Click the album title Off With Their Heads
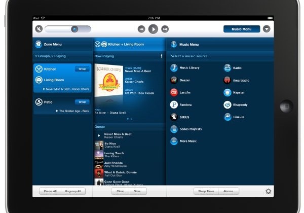This screenshot has height=213, width=304. 139,93
